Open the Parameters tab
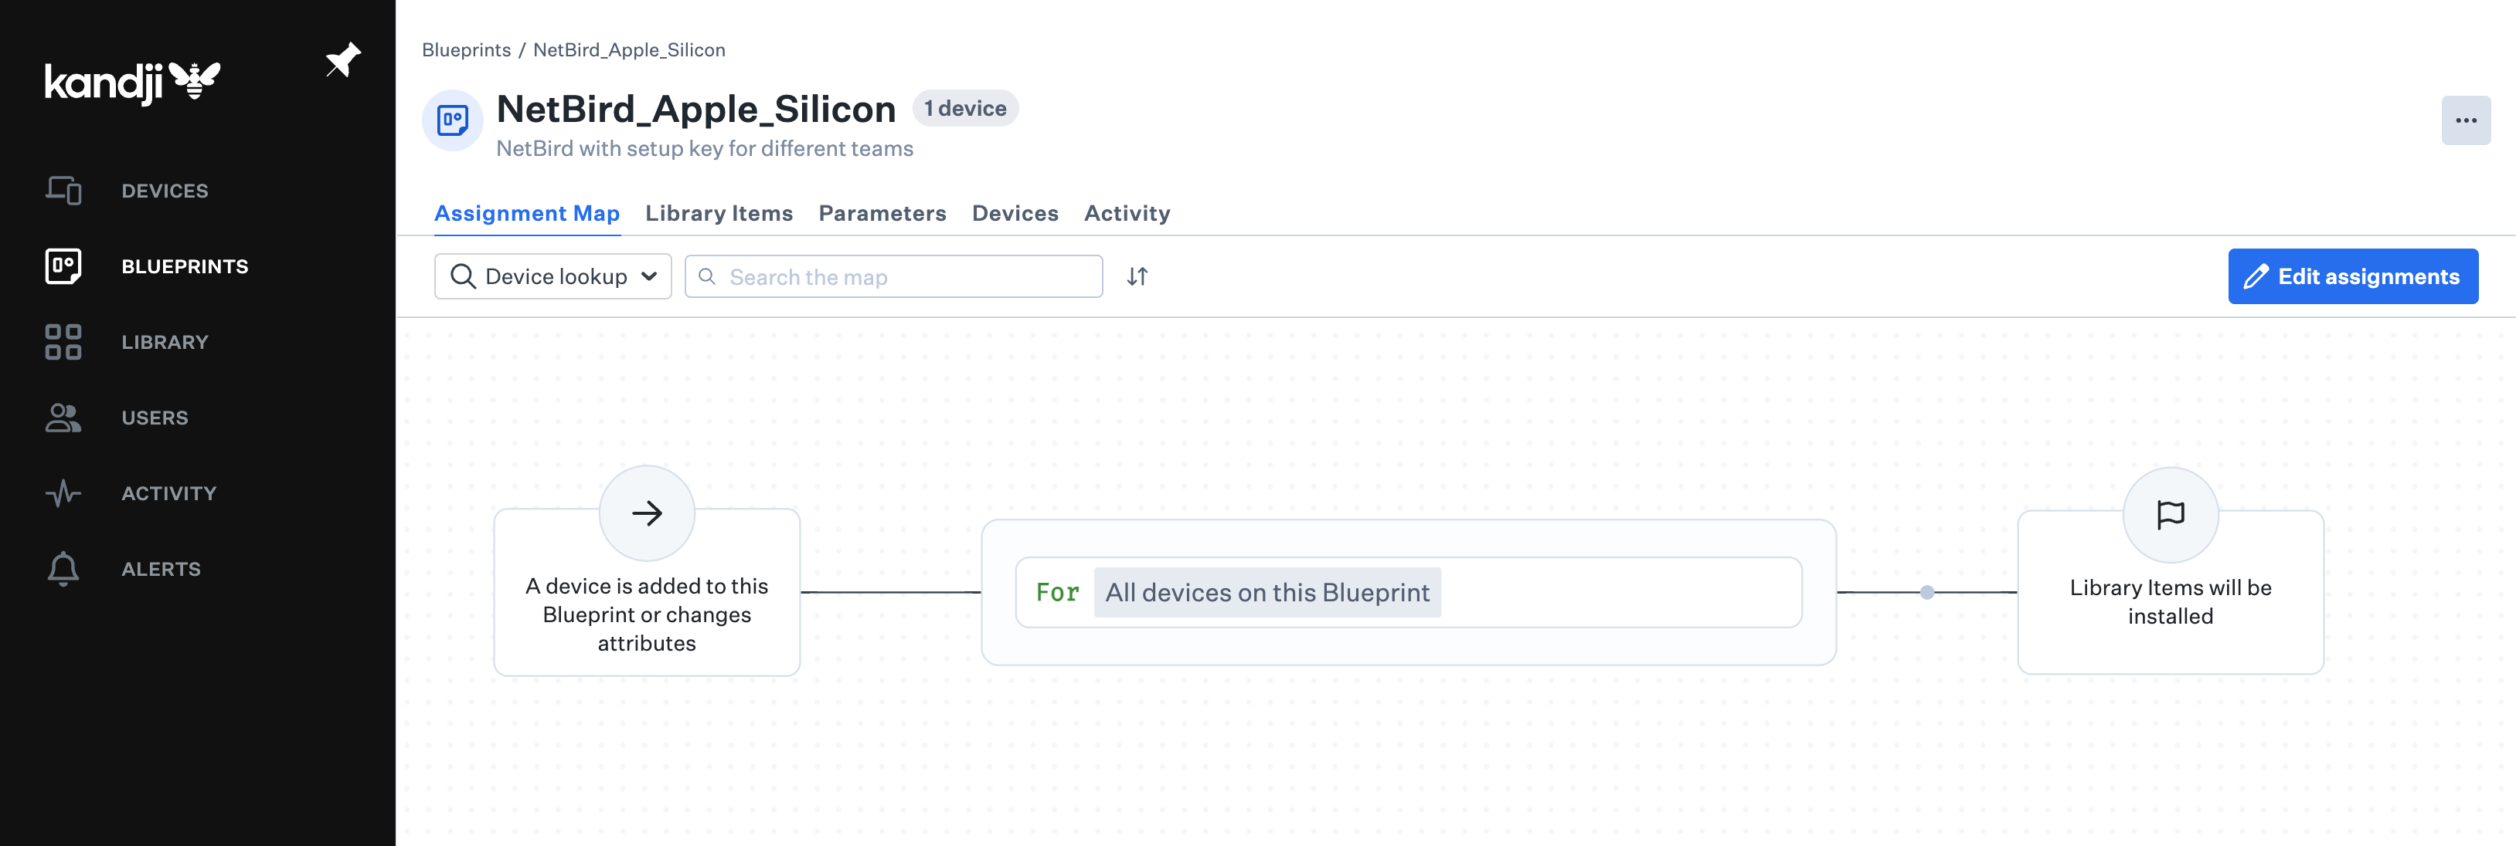2516x846 pixels. [x=882, y=213]
